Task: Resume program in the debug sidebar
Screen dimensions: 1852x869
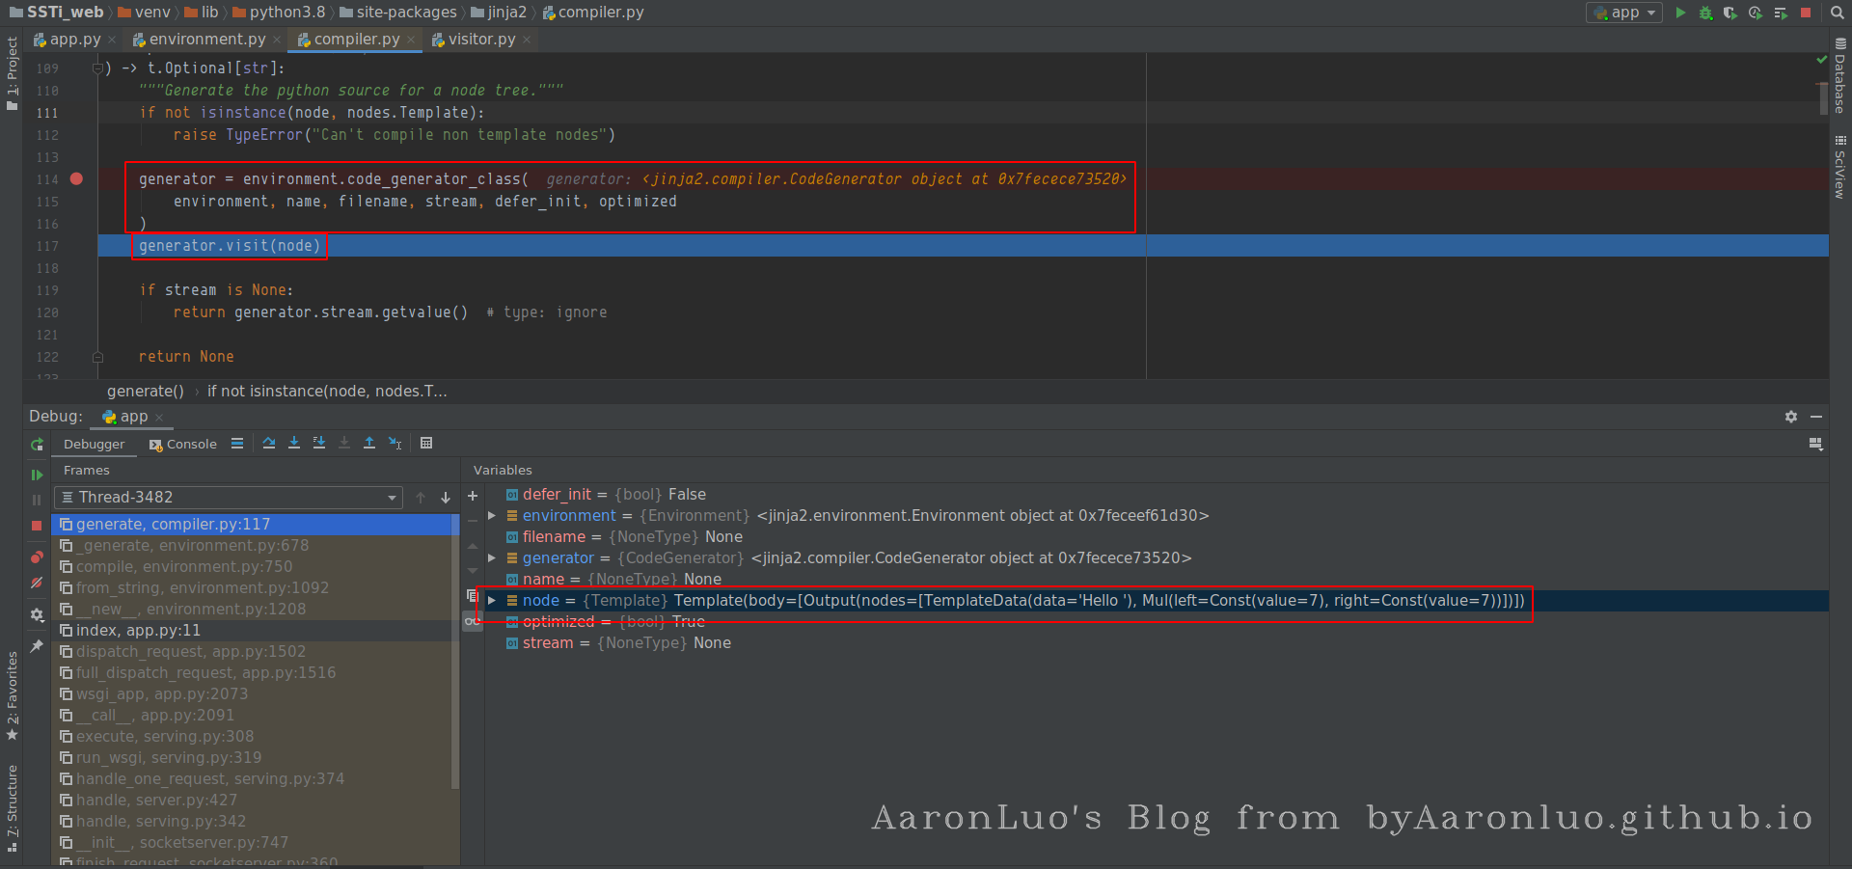Action: pyautogui.click(x=37, y=475)
